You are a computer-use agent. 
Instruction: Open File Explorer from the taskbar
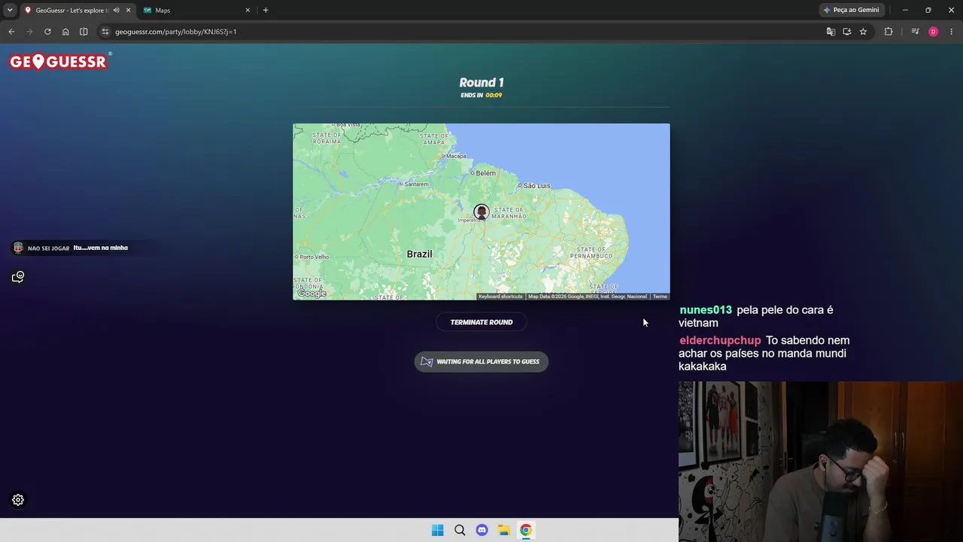pos(504,530)
